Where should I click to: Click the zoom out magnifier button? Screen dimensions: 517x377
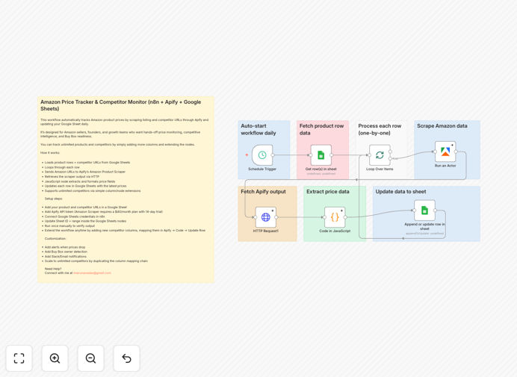click(90, 358)
